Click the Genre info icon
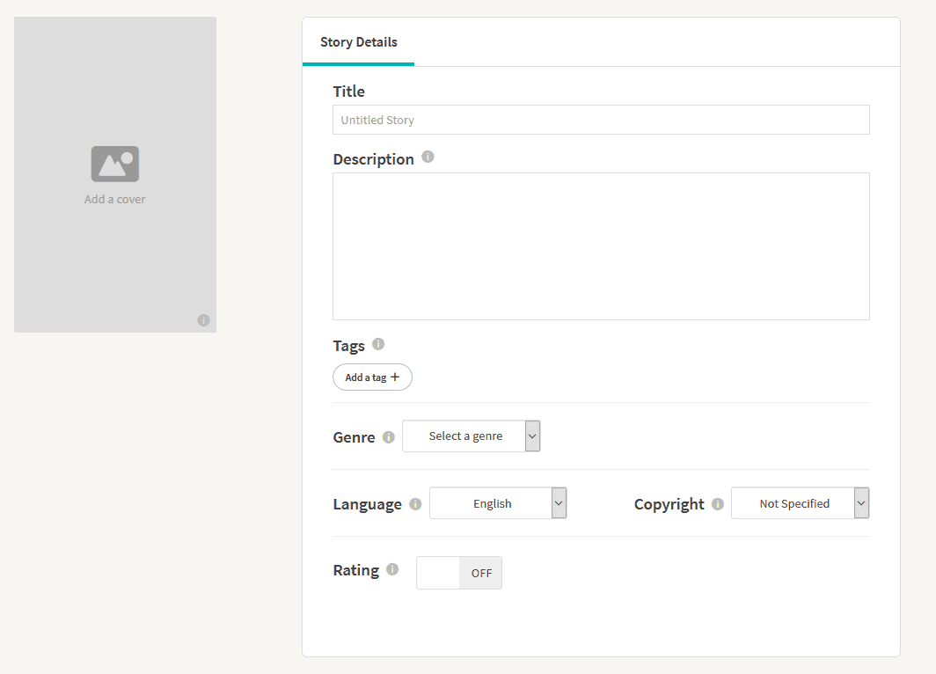The width and height of the screenshot is (936, 674). [389, 437]
